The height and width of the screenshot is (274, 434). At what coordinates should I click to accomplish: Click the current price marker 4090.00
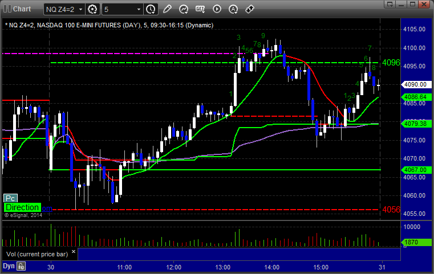coord(416,84)
